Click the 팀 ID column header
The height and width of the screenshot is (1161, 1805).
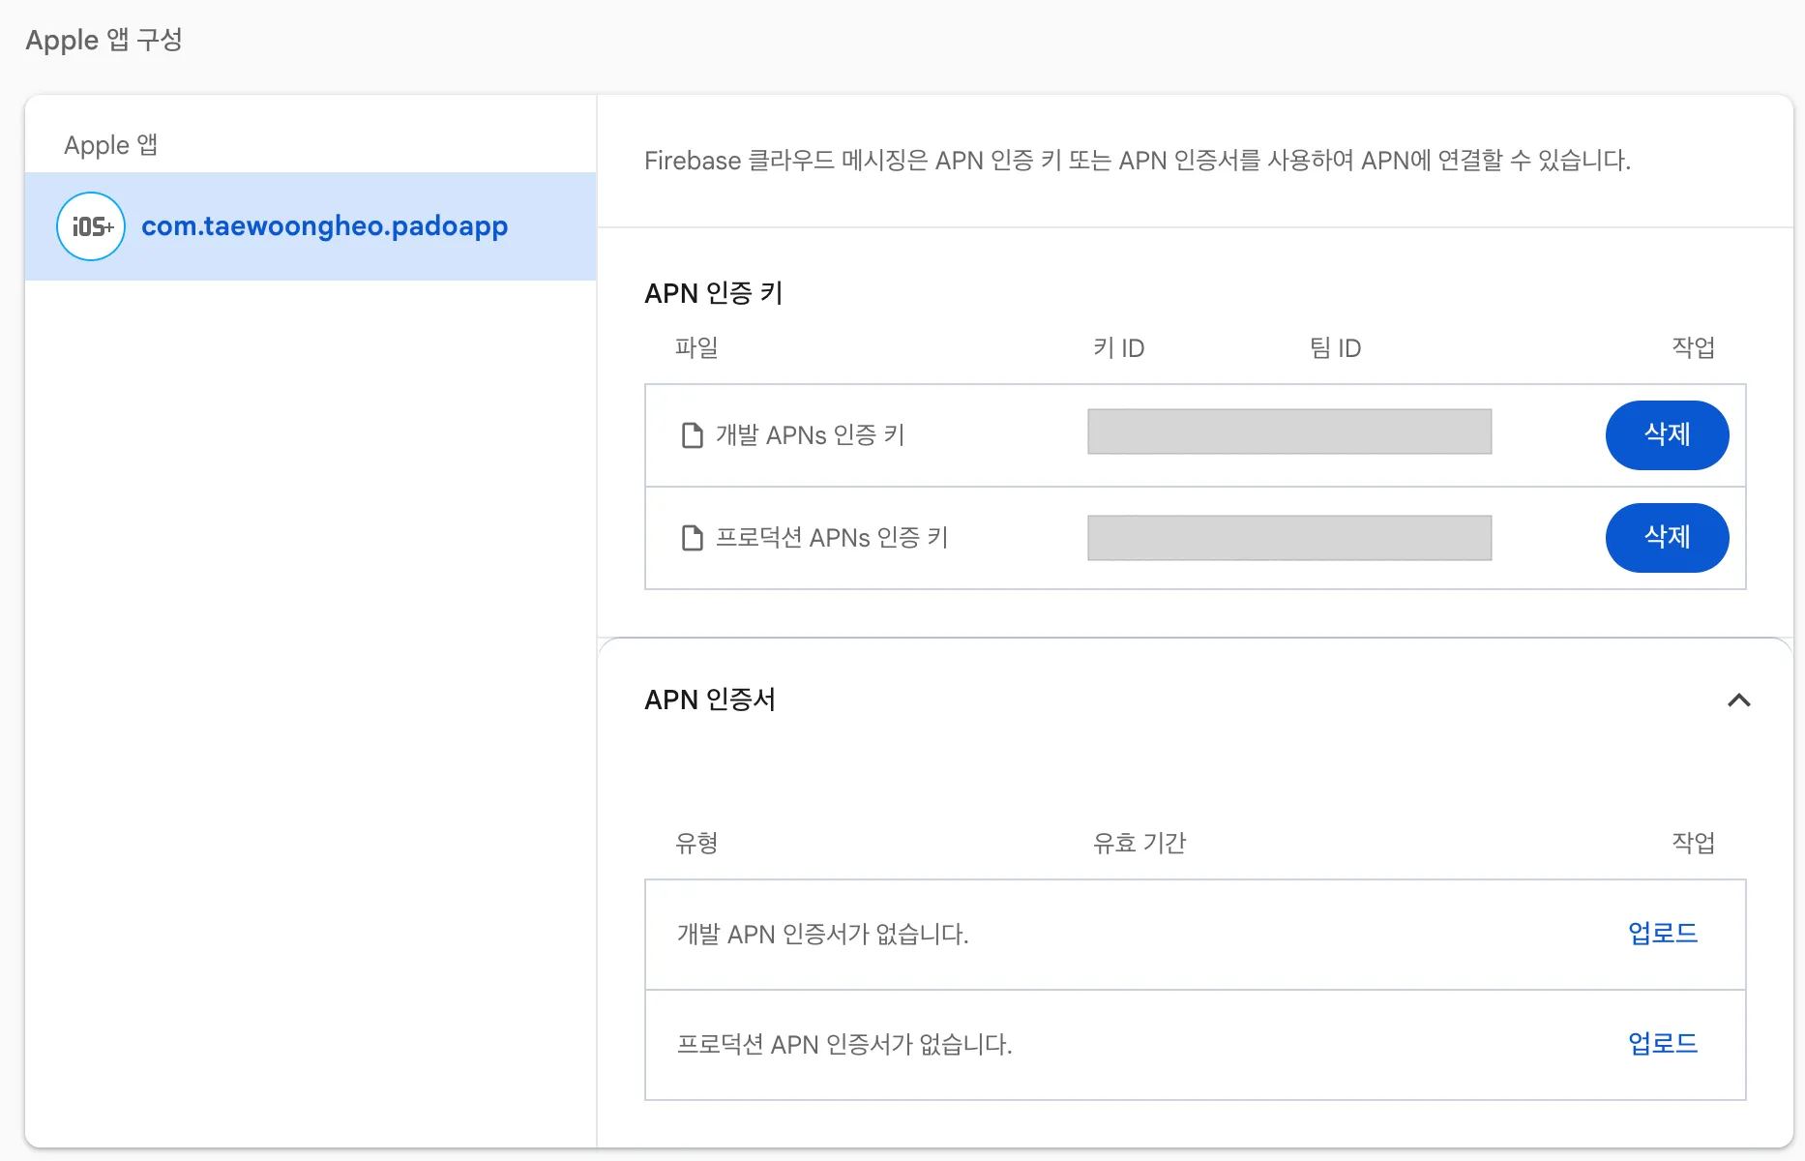(x=1335, y=348)
